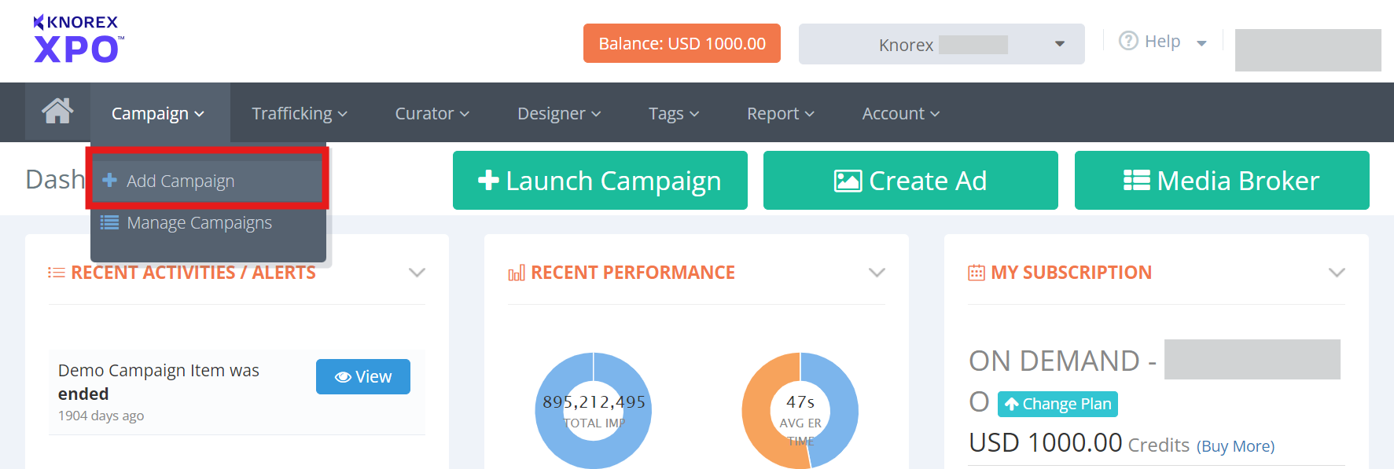Image resolution: width=1394 pixels, height=469 pixels.
Task: Click the My Subscription calendar icon
Action: (x=976, y=273)
